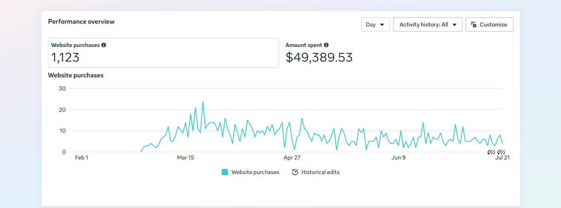Click the Customize button

[489, 24]
